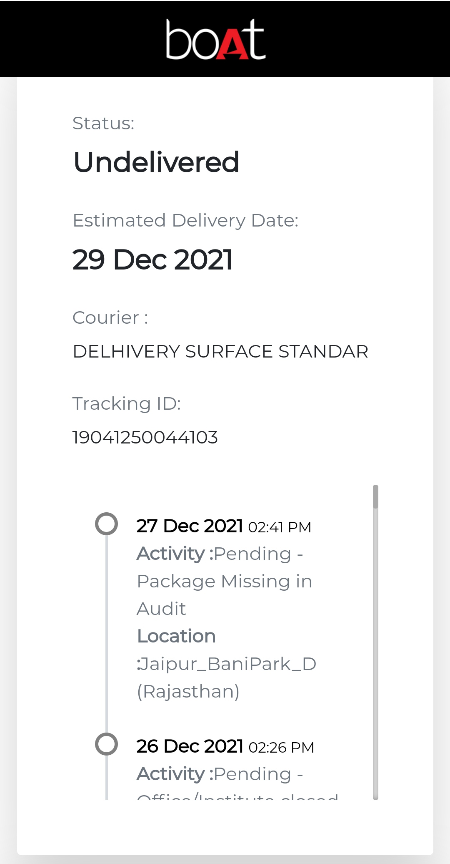The image size is (450, 864).
Task: Click the Jaipur_BaniPark_D location text
Action: [227, 664]
